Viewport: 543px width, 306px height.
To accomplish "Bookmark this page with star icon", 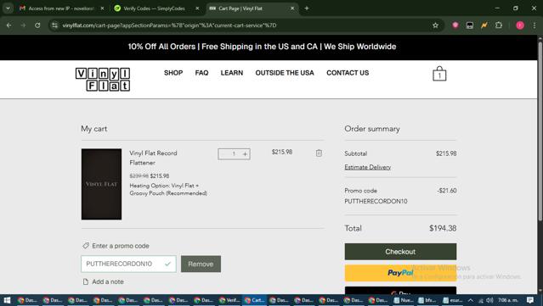I will pyautogui.click(x=435, y=25).
